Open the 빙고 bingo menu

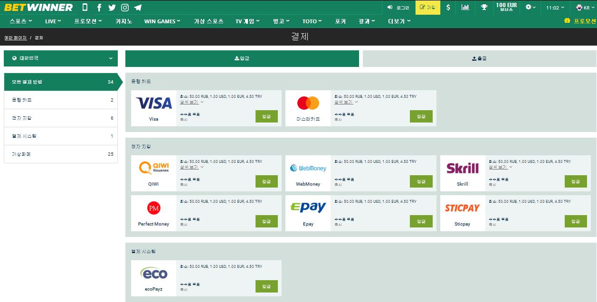(281, 21)
